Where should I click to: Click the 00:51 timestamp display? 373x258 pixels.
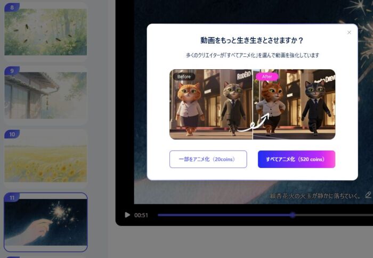pyautogui.click(x=141, y=215)
